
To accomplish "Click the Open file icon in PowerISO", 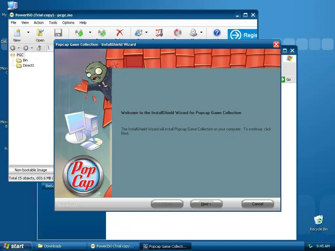I will point(40,33).
